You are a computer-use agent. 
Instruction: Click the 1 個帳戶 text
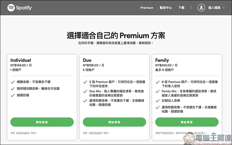tap(16, 70)
